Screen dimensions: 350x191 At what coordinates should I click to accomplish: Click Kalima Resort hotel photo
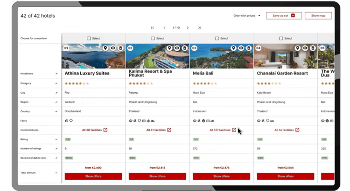tap(157, 56)
